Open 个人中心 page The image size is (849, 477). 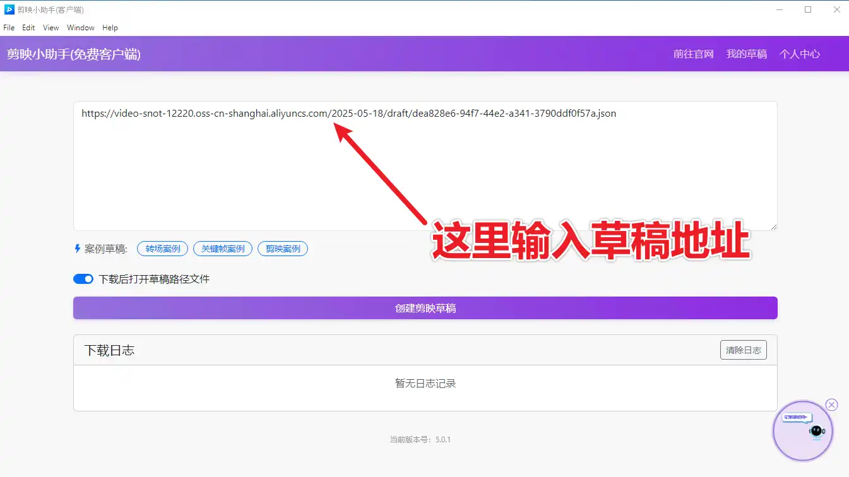click(x=799, y=54)
